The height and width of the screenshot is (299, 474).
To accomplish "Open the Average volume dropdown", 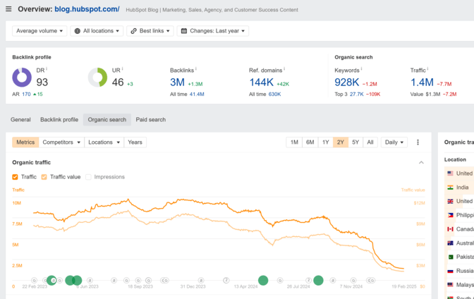I will pyautogui.click(x=40, y=31).
